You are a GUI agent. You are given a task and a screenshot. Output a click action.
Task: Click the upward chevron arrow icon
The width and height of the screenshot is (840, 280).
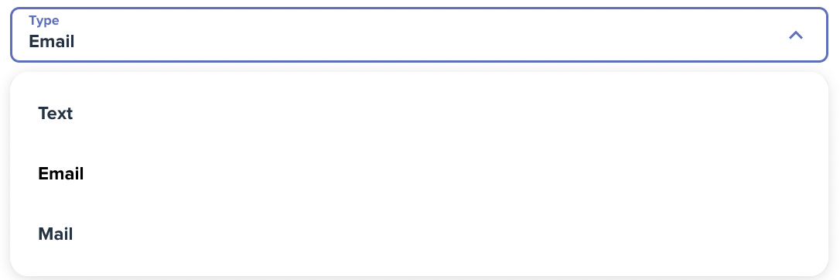coord(796,36)
